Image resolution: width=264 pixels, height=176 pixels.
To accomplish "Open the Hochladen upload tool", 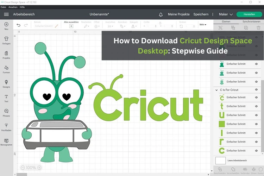I will click(x=6, y=127).
